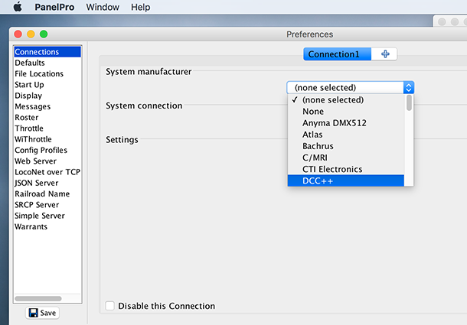Viewport: 467px width, 325px height.
Task: Click the dropdown list scrollbar thumb
Action: 410,102
